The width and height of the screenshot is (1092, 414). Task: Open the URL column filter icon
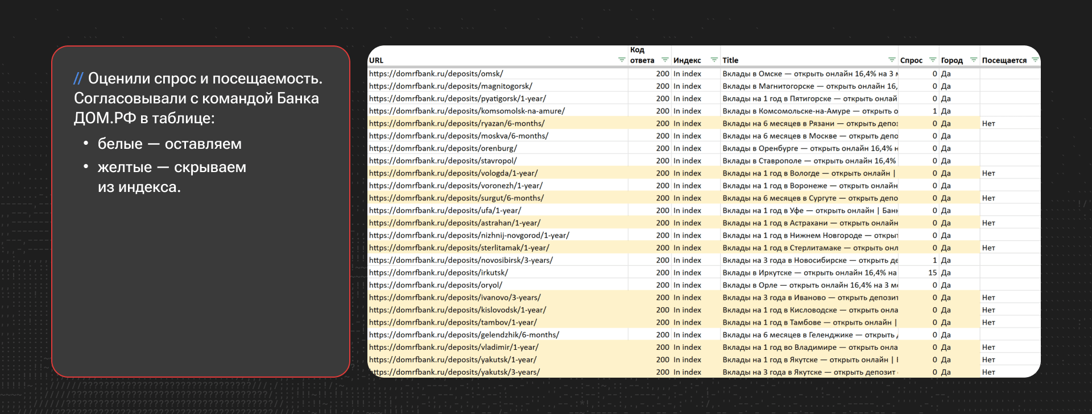(621, 60)
